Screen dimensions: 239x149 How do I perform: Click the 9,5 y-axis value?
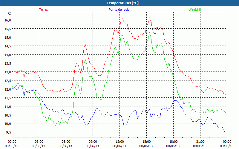click(x=8, y=132)
